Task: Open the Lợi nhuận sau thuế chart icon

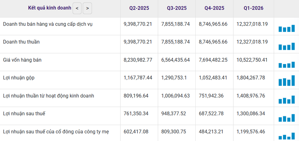Action: 287,118
